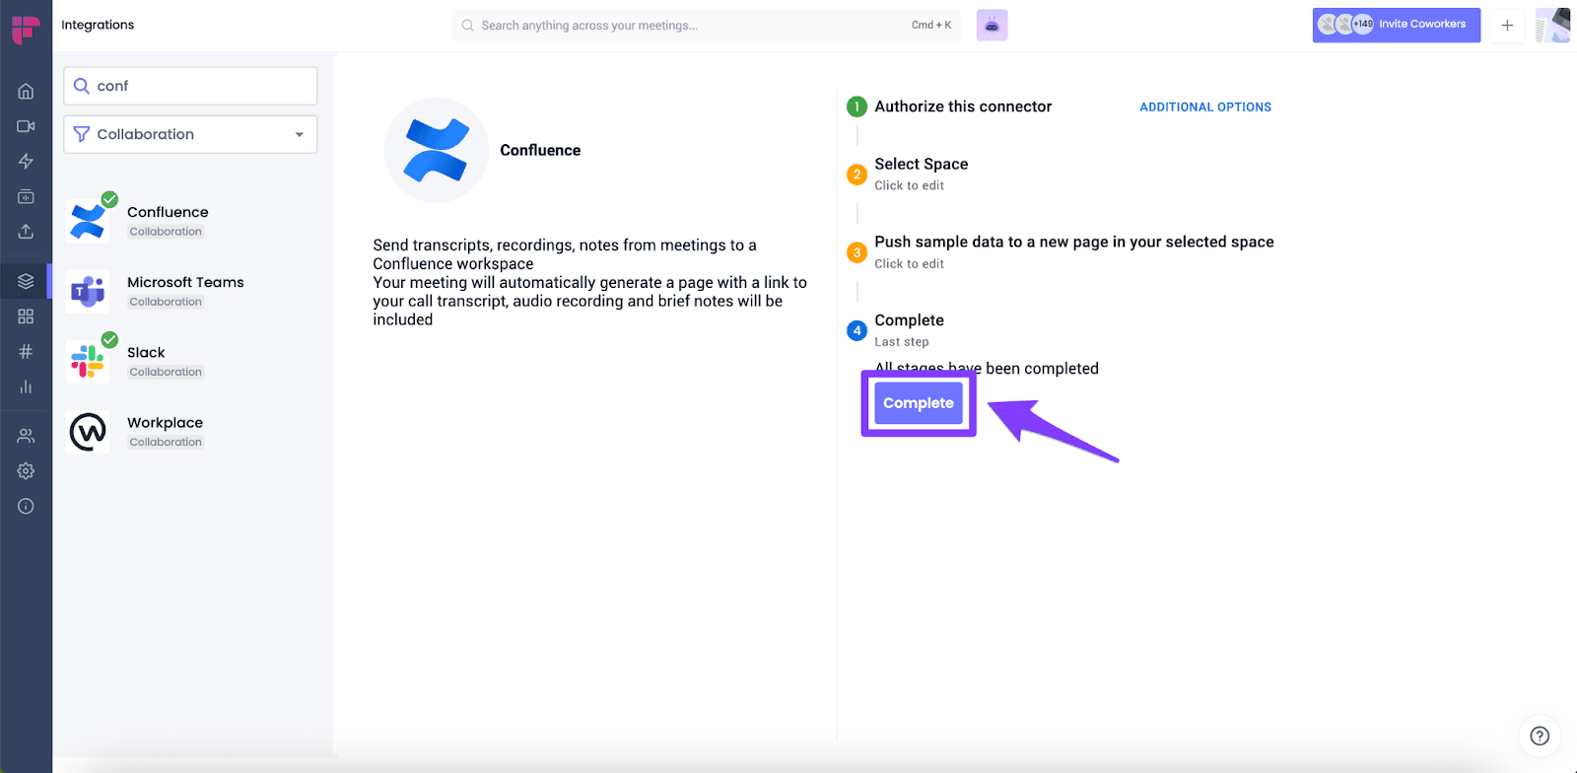This screenshot has width=1577, height=773.
Task: Click the Invite Coworkers button
Action: point(1396,25)
